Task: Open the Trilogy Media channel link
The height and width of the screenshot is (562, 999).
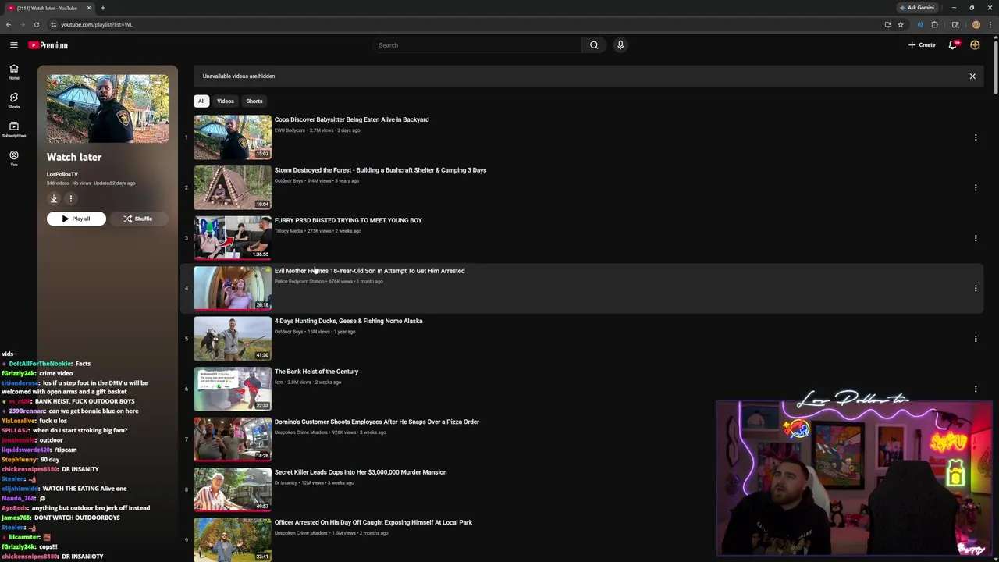Action: (288, 231)
